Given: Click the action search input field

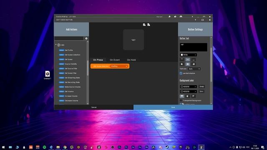Looking at the screenshot, I should (x=69, y=38).
